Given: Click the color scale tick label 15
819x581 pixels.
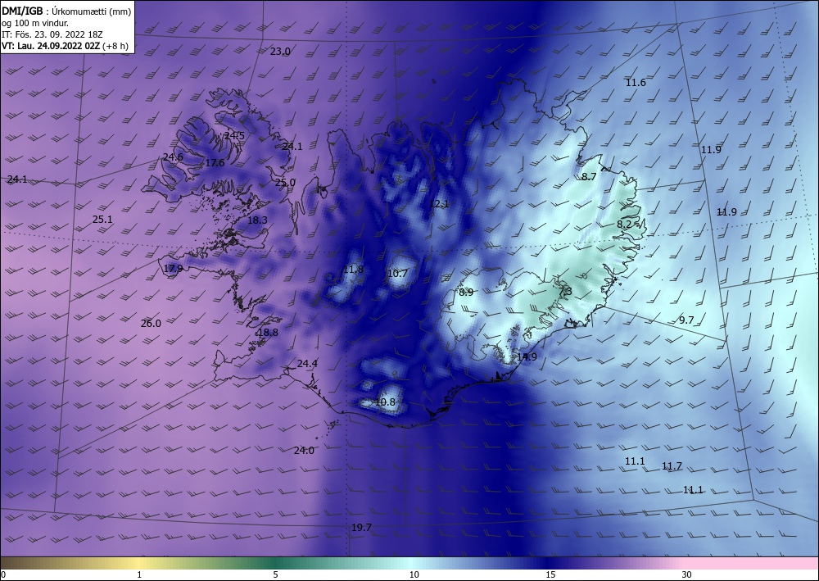Looking at the screenshot, I should point(550,575).
